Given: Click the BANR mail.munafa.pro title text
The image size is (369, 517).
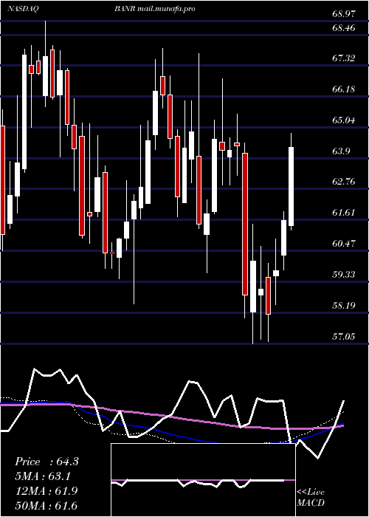Looking at the screenshot, I should pos(155,9).
